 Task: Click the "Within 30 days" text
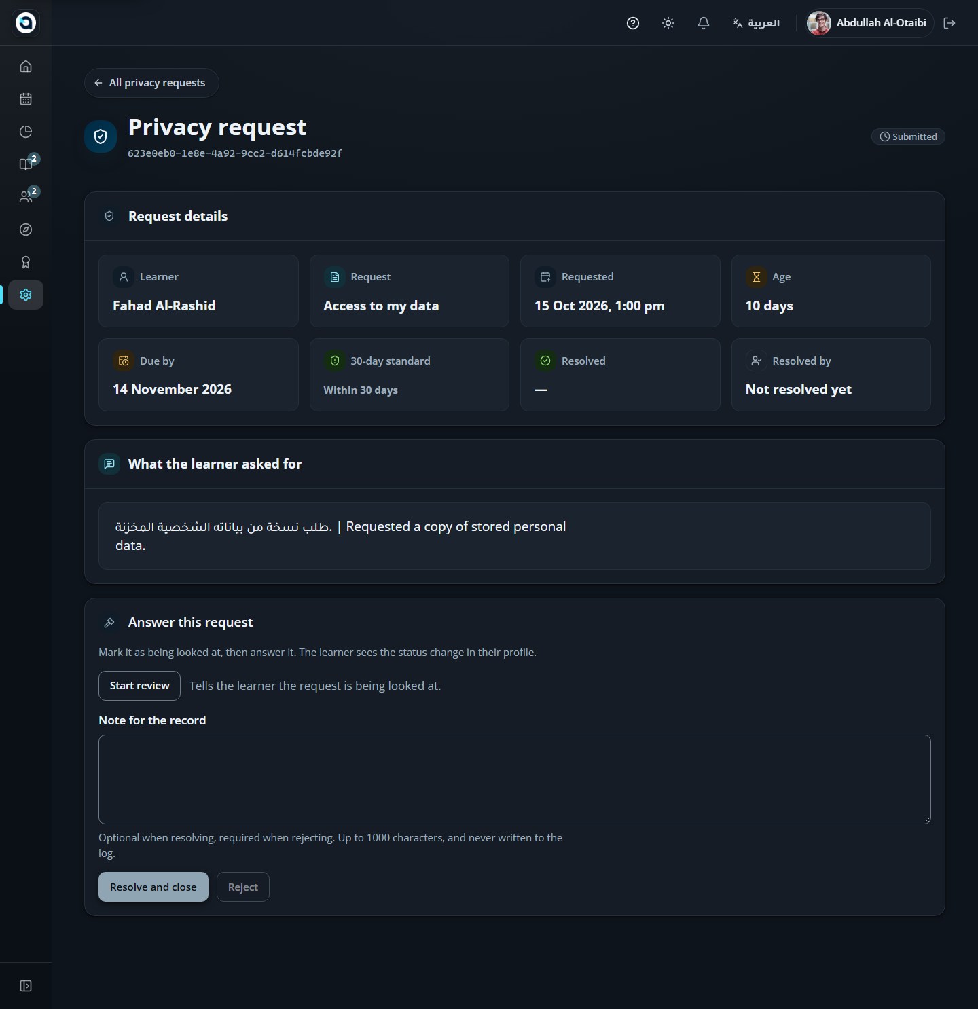361,390
